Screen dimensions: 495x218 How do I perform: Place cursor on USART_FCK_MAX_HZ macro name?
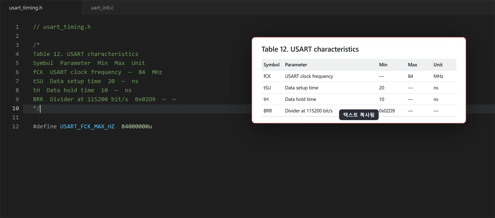pyautogui.click(x=87, y=126)
